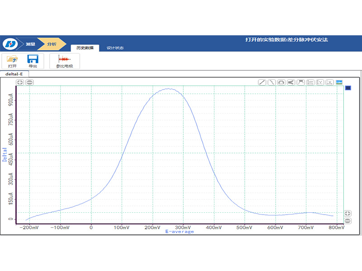
Task: Click the Y axis scaling icon
Action: click(x=320, y=82)
